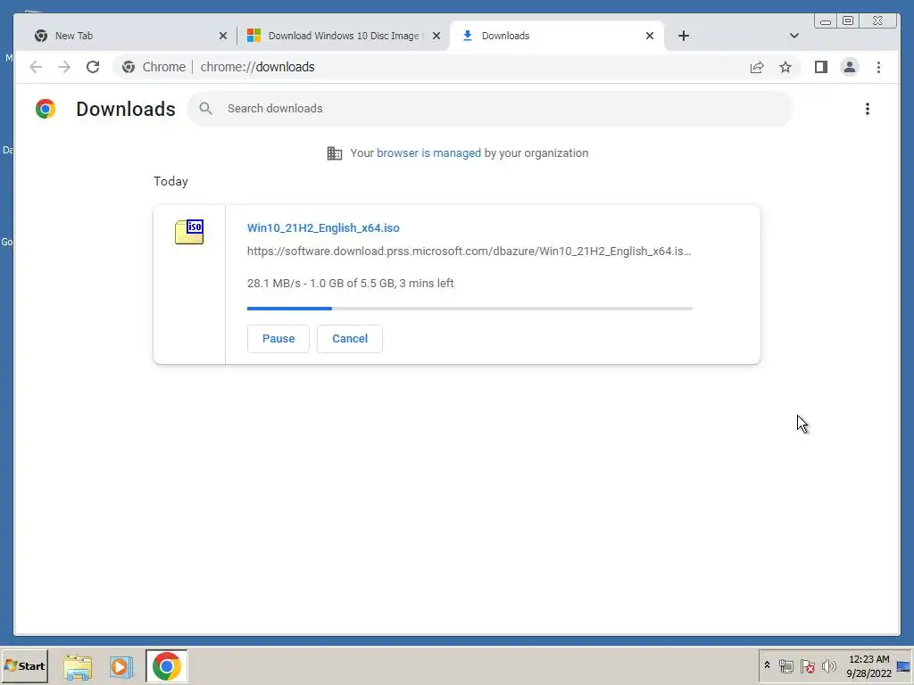Click the browser forward arrow
Screen dimensions: 914x685
64,67
